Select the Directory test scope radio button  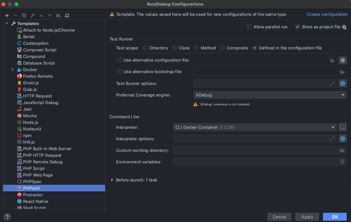pos(145,48)
